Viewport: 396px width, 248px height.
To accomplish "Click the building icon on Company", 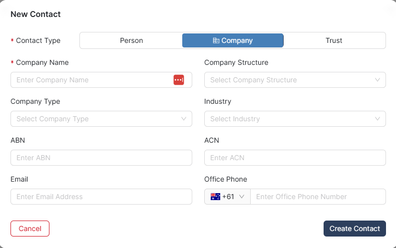I will coord(216,40).
